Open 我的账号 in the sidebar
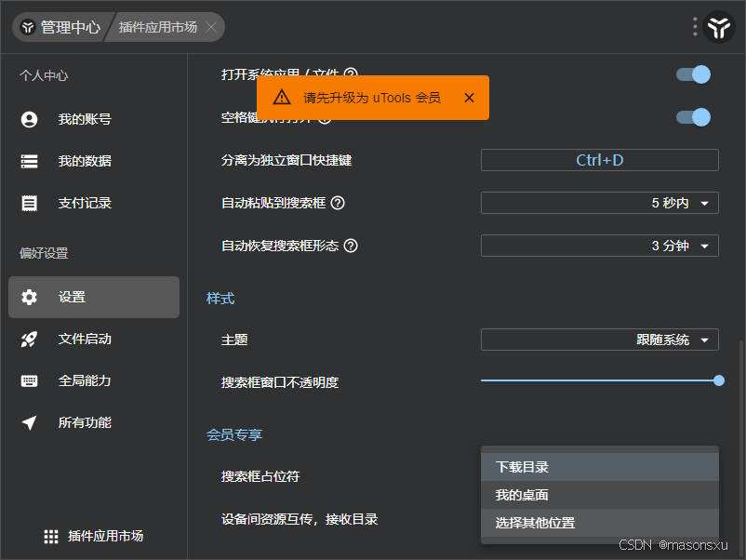The image size is (746, 560). pos(94,119)
